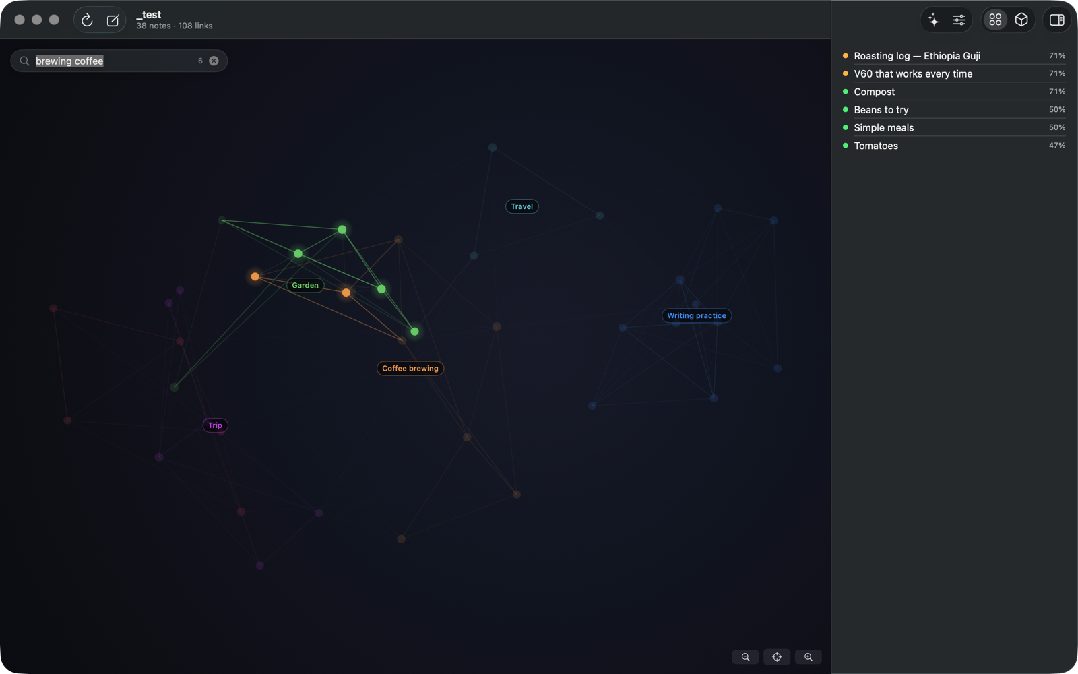This screenshot has height=674, width=1078.
Task: Click the 'brewing coffee' search field
Action: coord(119,61)
